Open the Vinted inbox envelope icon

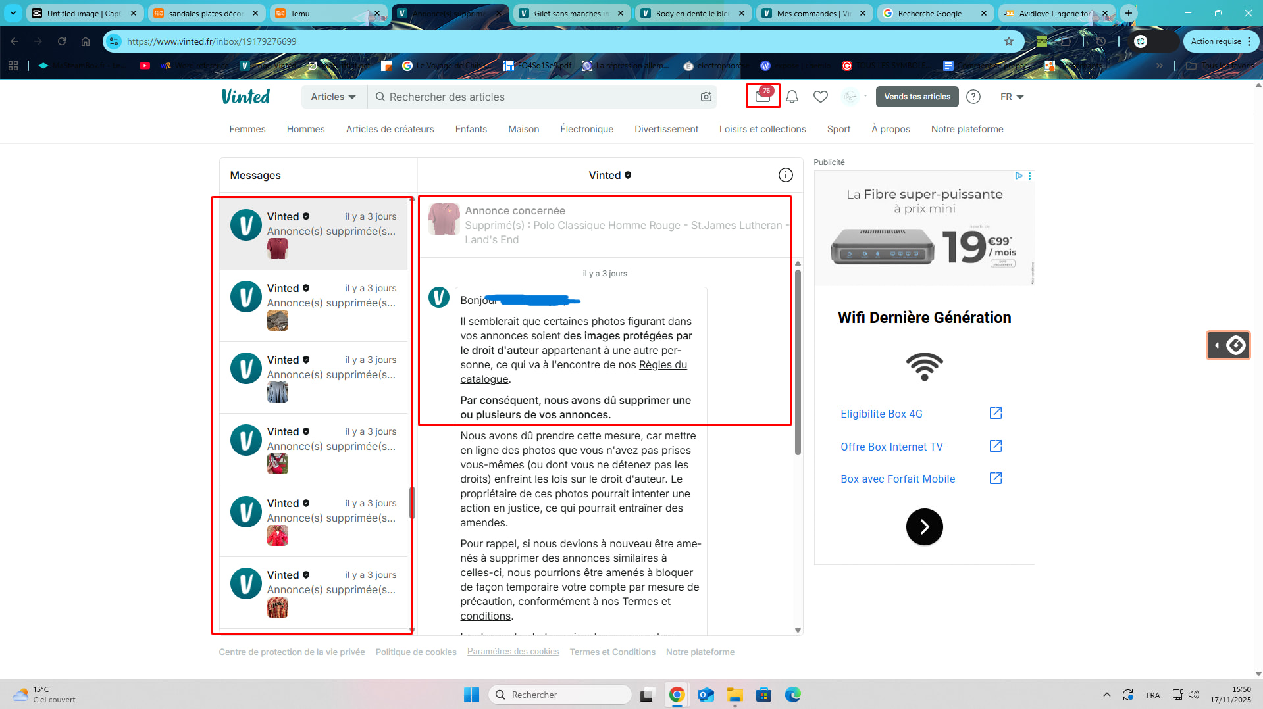click(763, 96)
